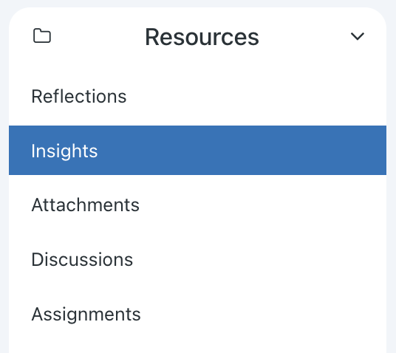Select the Resources folder outline icon
This screenshot has width=396, height=353.
[42, 36]
